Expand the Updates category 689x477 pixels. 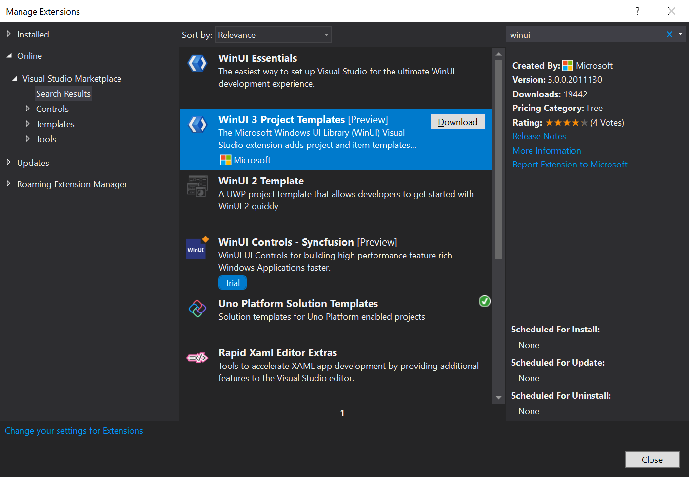[8, 163]
